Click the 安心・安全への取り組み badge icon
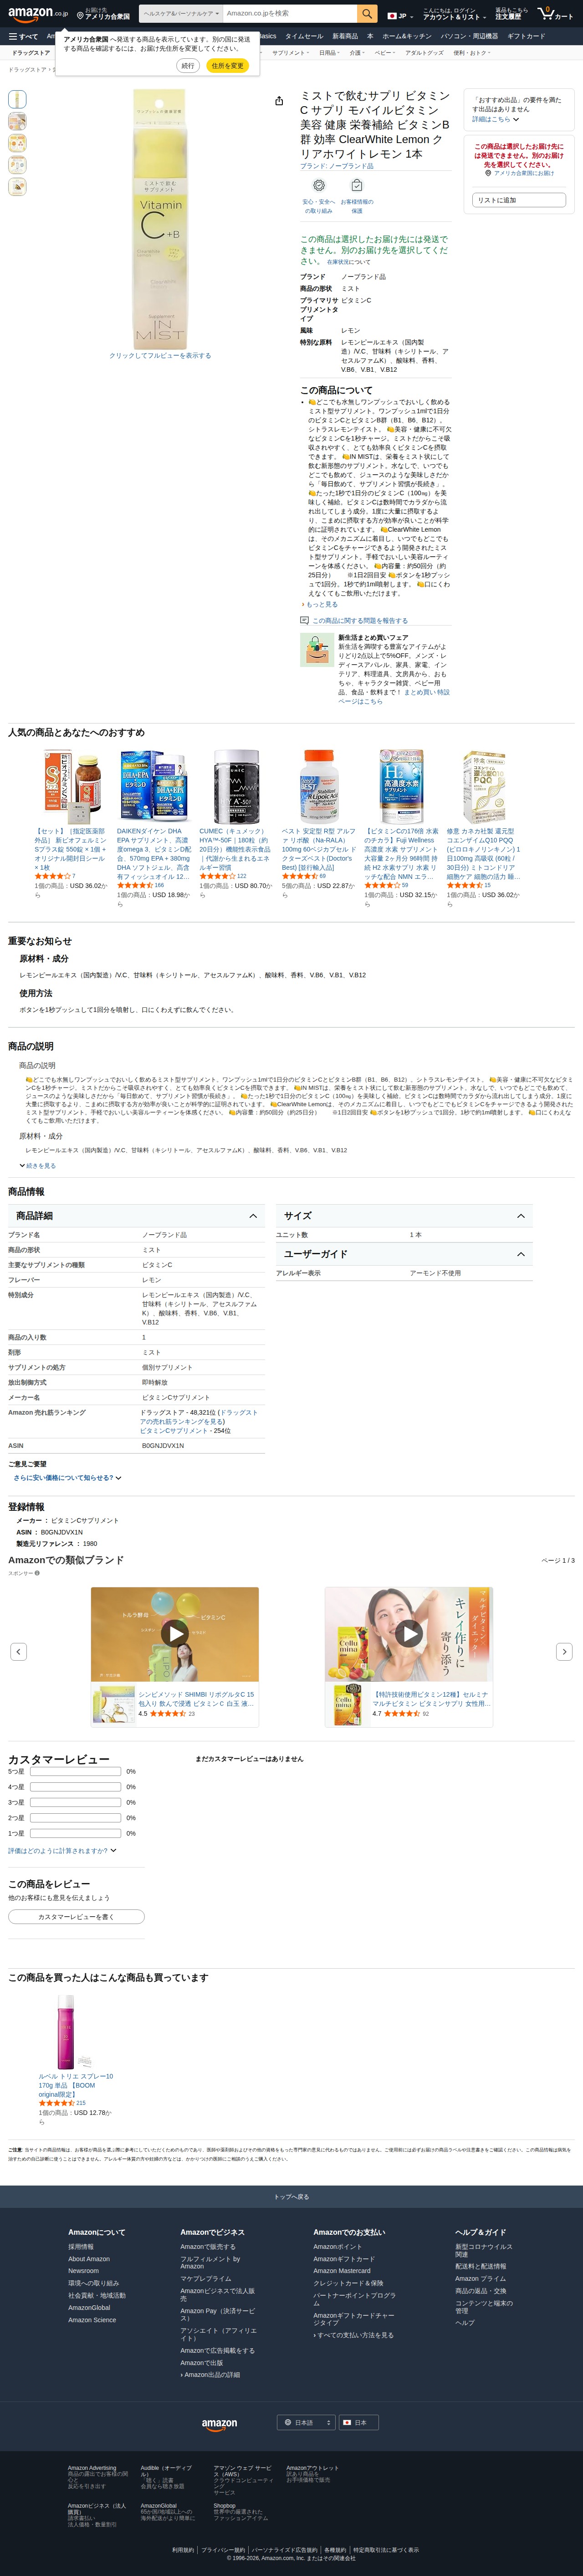This screenshot has width=583, height=2576. click(319, 186)
